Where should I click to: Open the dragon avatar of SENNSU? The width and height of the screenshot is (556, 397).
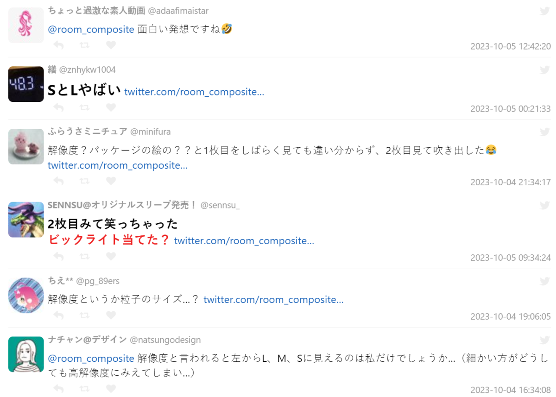[x=26, y=220]
